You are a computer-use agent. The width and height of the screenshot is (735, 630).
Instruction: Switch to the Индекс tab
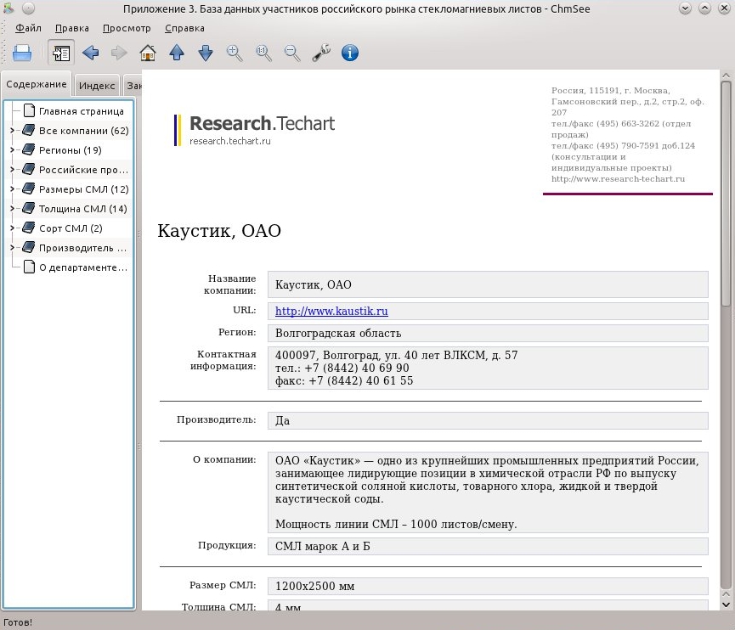pos(97,86)
